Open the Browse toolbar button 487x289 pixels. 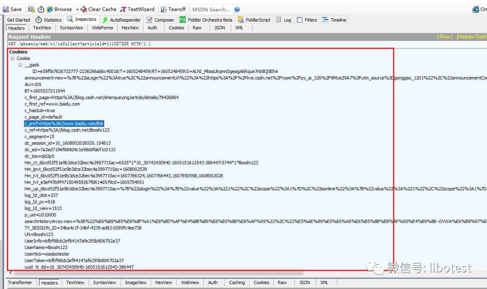pos(60,9)
